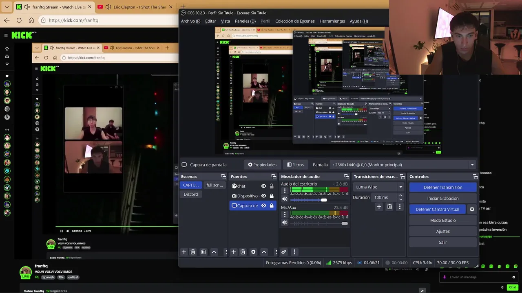
Task: Open transition properties kebab menu
Action: (400, 207)
